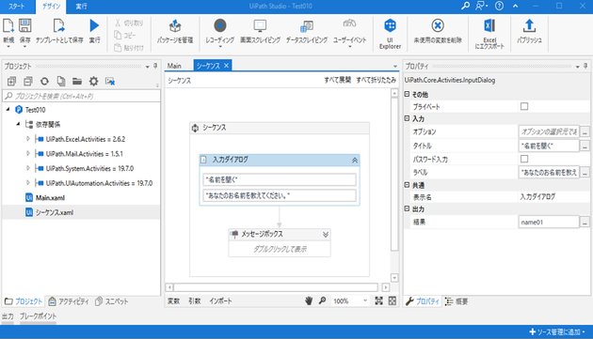Screen dimensions: 593x339
Task: Expand UiPath.Mail.Activities dependency
Action: tap(28, 154)
